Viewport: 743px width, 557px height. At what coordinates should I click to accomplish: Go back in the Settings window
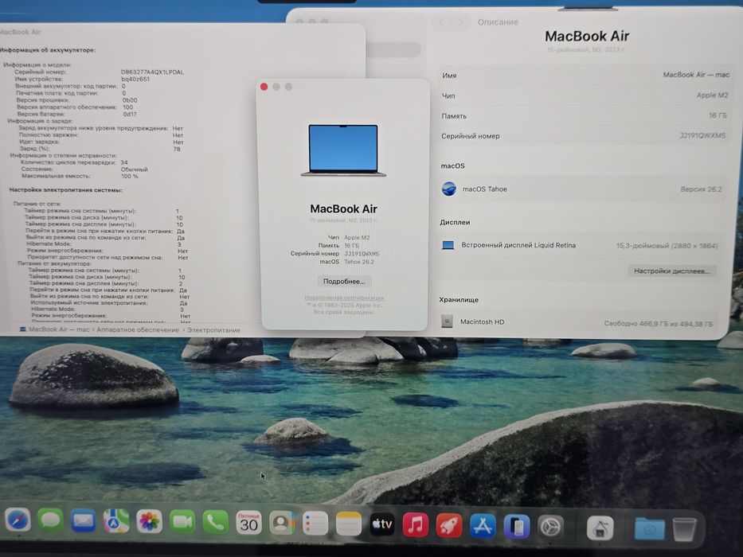(443, 21)
